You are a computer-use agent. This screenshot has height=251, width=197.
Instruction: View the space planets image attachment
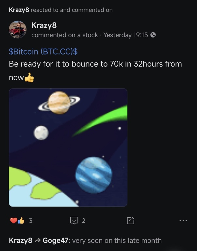(x=68, y=148)
